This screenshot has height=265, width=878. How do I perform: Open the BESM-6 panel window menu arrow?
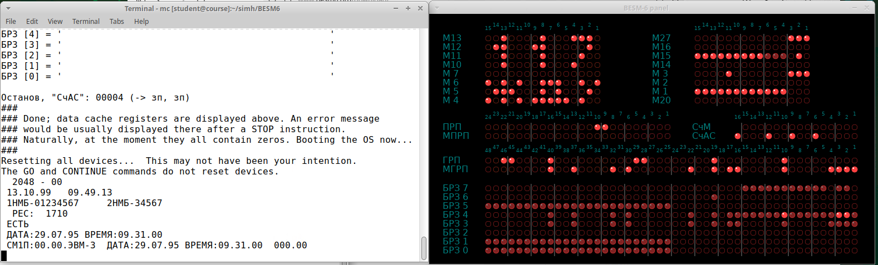pyautogui.click(x=437, y=8)
